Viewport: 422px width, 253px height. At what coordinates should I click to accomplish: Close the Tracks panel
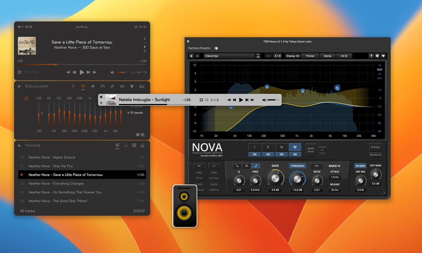tap(19, 145)
